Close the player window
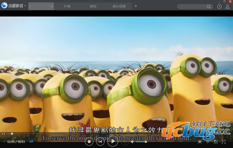The width and height of the screenshot is (233, 148). coord(230,1)
